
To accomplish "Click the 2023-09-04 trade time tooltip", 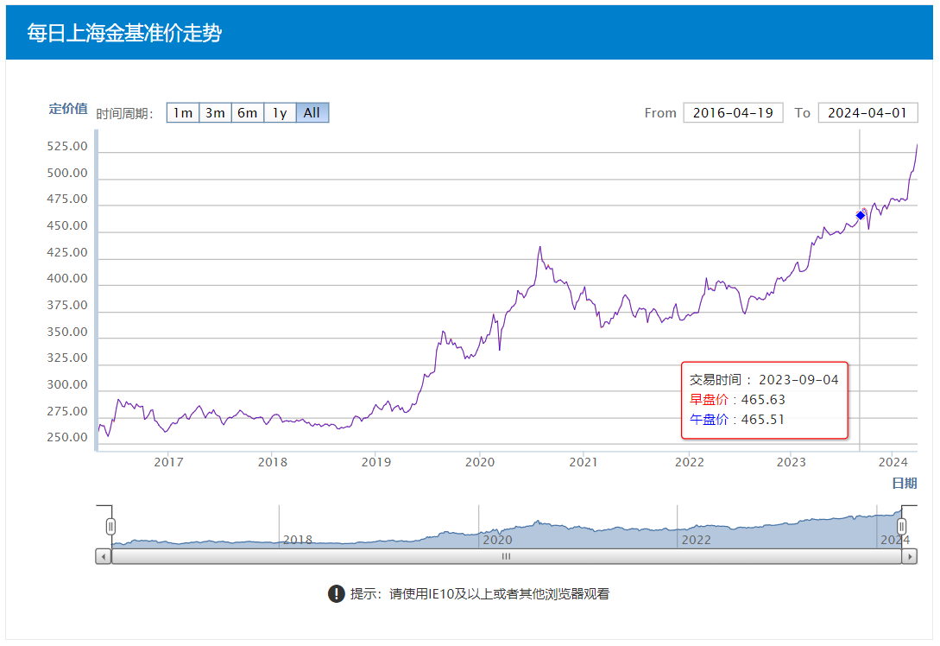I will click(x=765, y=400).
